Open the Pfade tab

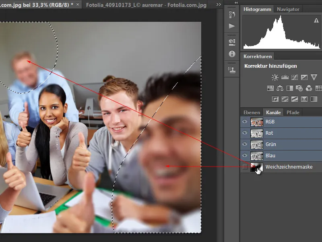pyautogui.click(x=293, y=113)
